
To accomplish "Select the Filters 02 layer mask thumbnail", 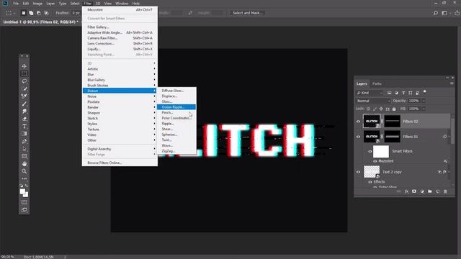I will [x=393, y=122].
